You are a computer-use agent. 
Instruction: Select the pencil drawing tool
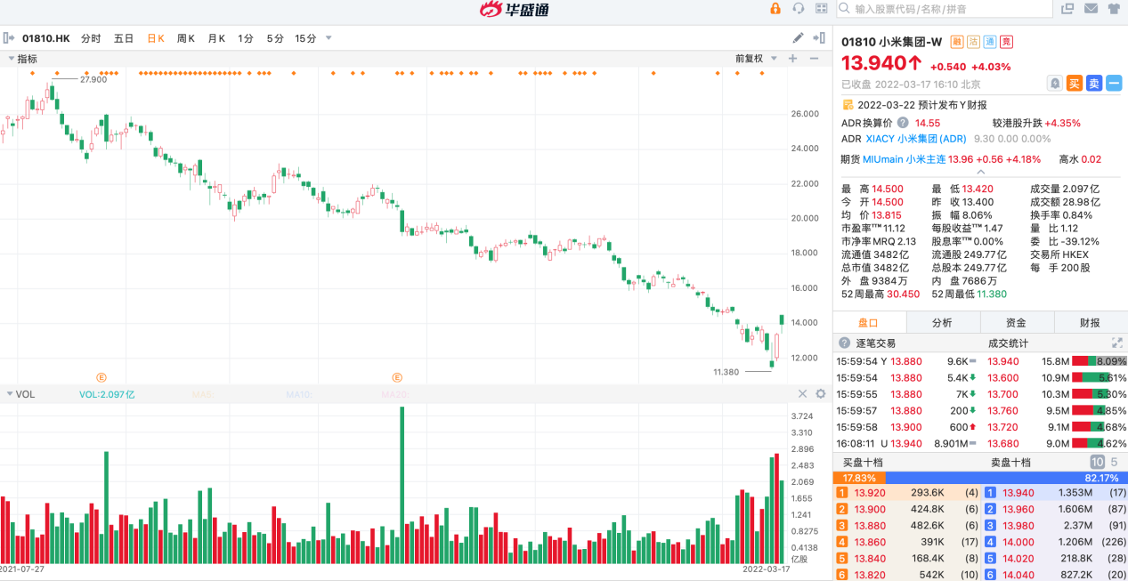click(798, 38)
